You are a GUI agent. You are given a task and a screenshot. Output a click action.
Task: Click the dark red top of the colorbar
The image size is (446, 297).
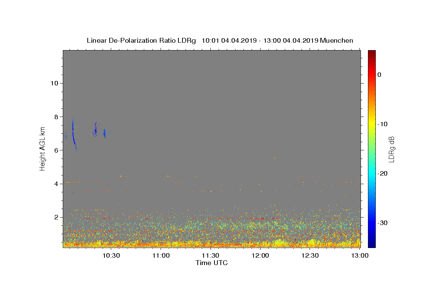click(372, 53)
